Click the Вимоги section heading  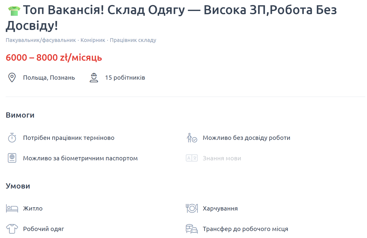point(20,115)
